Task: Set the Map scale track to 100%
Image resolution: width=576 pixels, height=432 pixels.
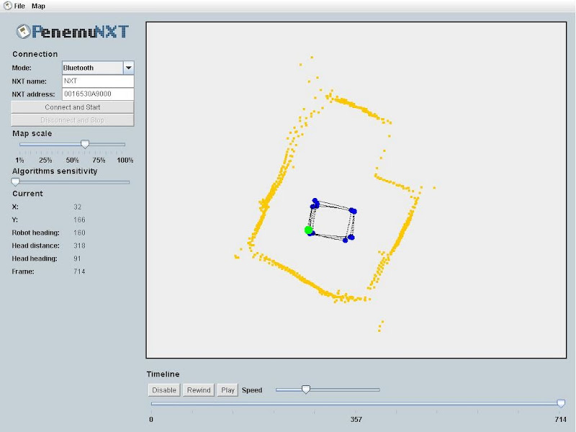Action: coord(125,144)
